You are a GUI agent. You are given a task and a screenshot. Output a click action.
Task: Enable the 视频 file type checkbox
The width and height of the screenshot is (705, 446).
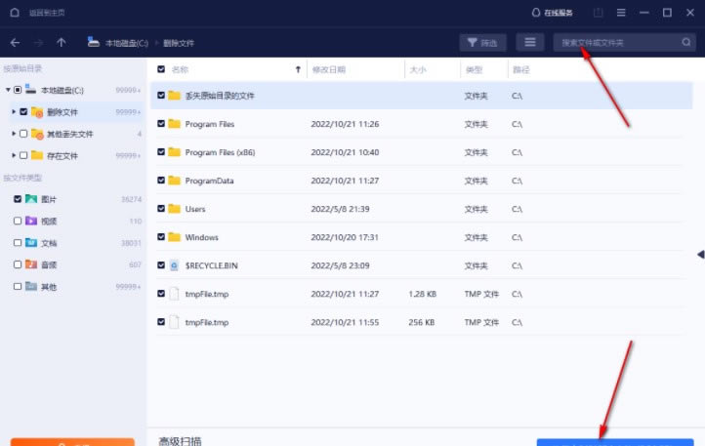18,221
